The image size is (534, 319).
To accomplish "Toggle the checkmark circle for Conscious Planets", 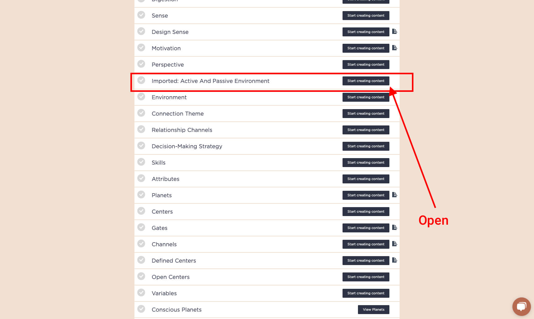I will click(x=141, y=309).
